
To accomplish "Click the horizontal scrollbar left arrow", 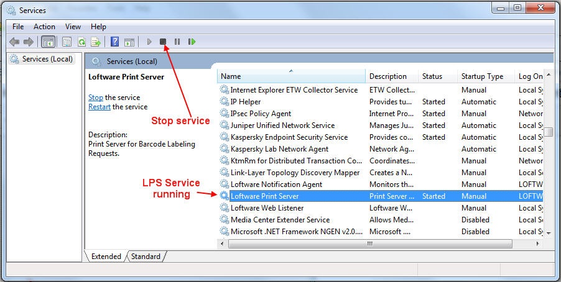I will [x=222, y=243].
